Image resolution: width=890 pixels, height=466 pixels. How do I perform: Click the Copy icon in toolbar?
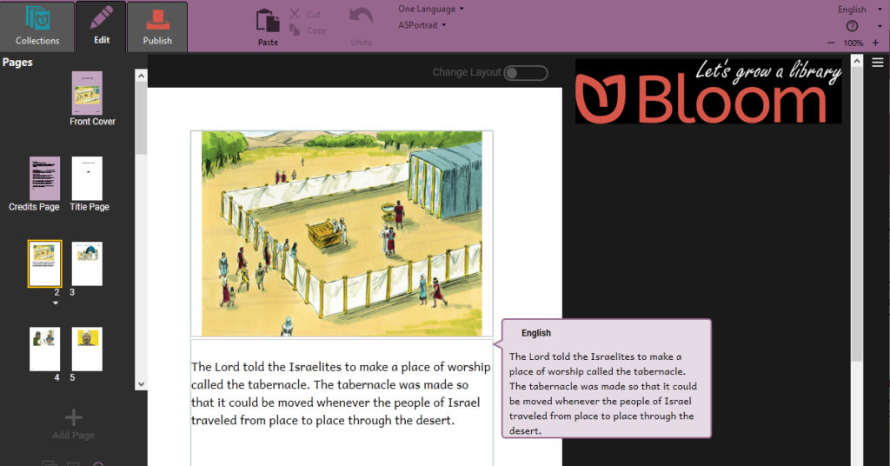coord(295,30)
